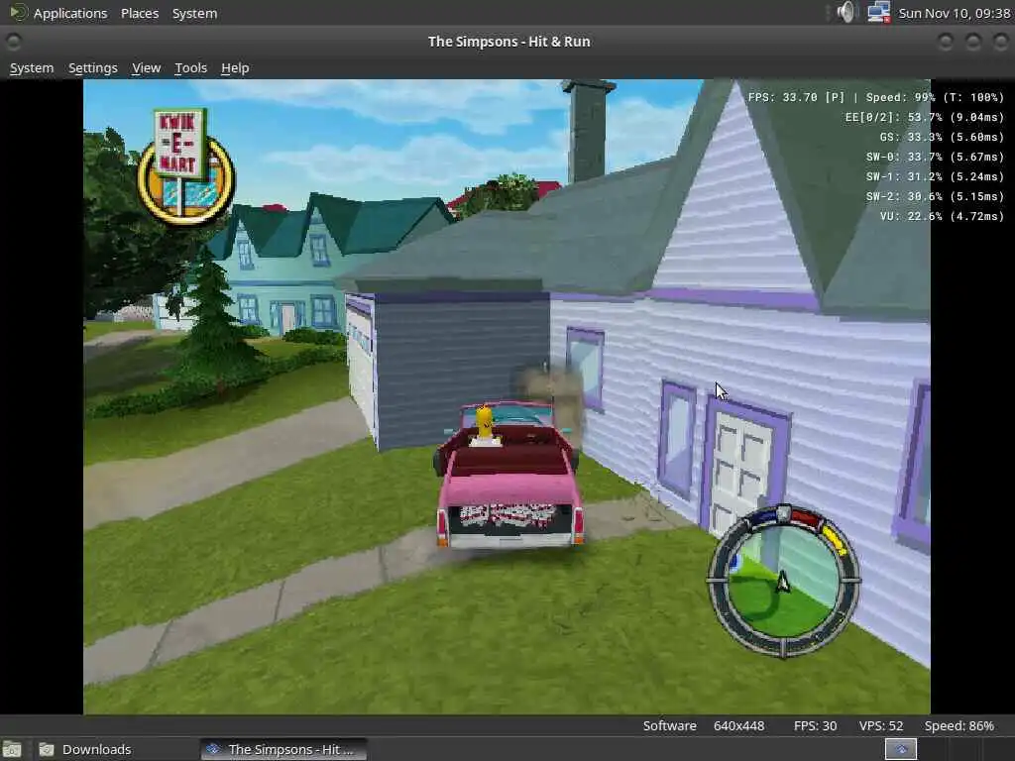Click the Speed: 86% status entry
This screenshot has height=761, width=1015.
pos(959,726)
